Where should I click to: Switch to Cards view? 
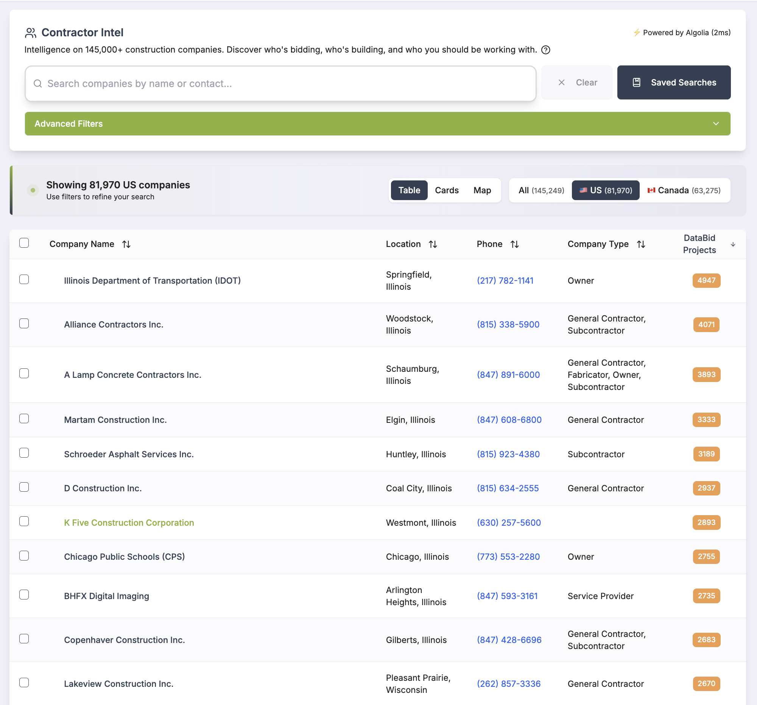click(447, 190)
